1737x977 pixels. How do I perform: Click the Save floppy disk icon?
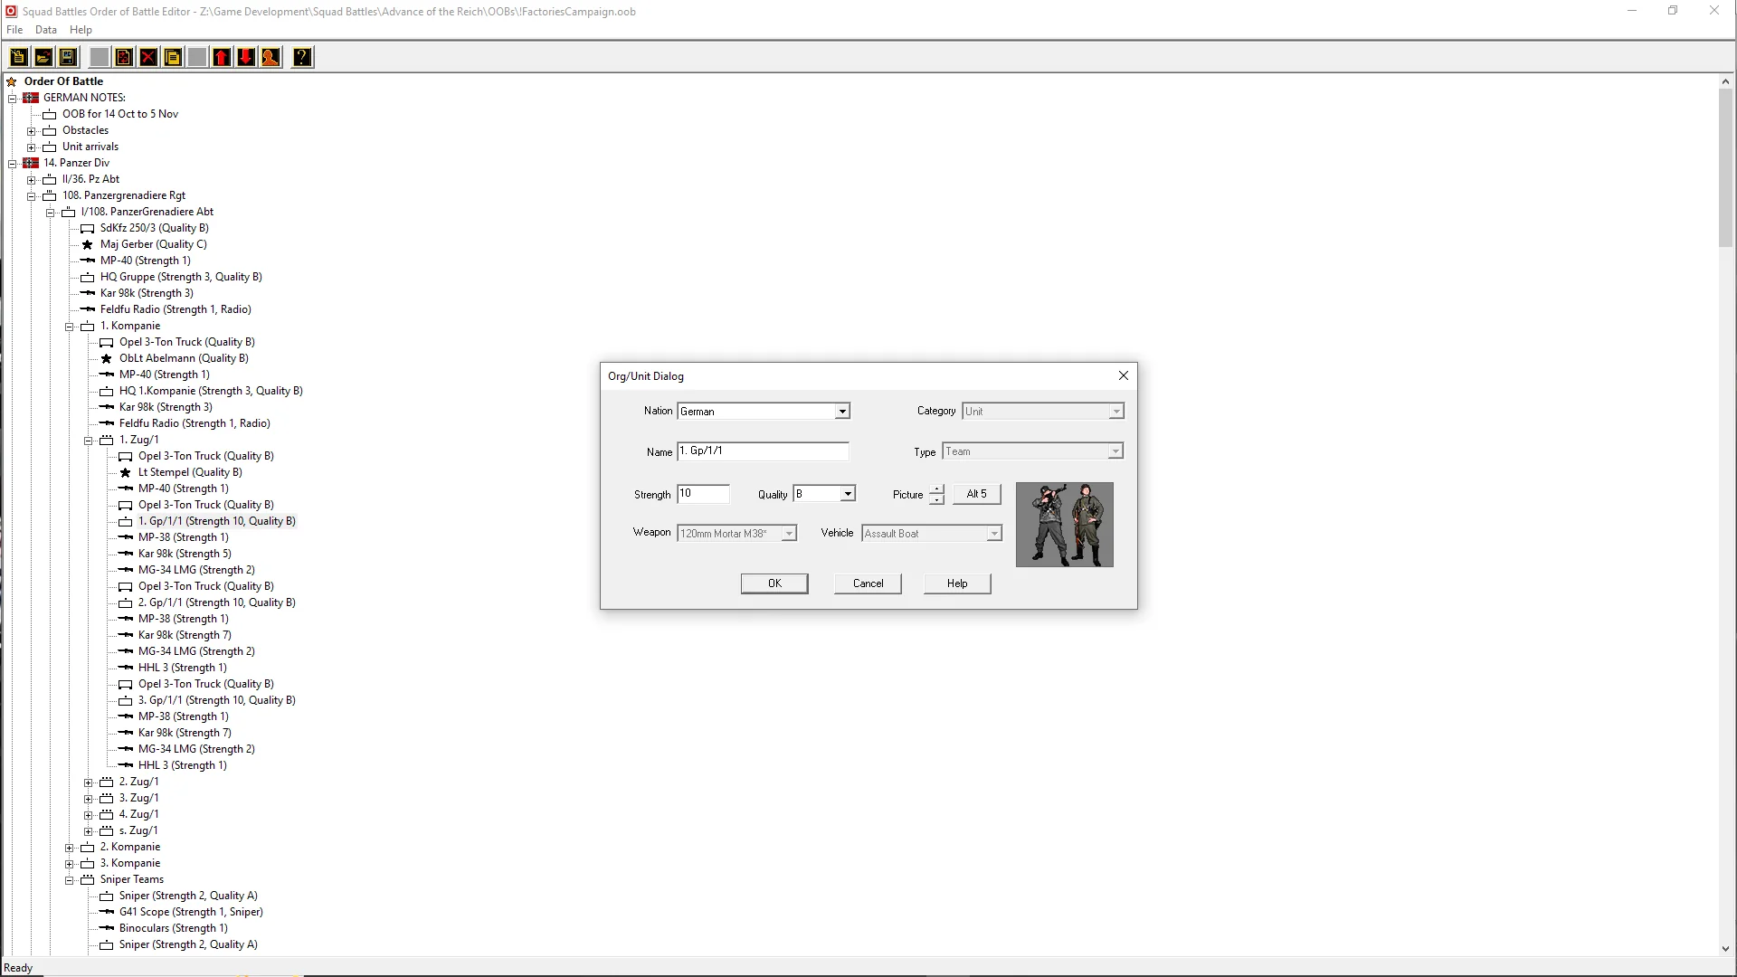click(x=67, y=58)
